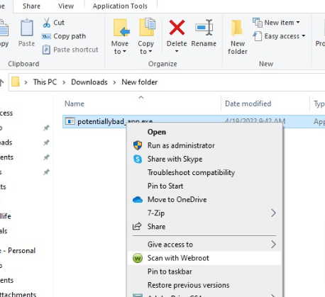Screen dimensions: 325x297
Task: Click the folder icon in address bar
Action: pos(16,82)
